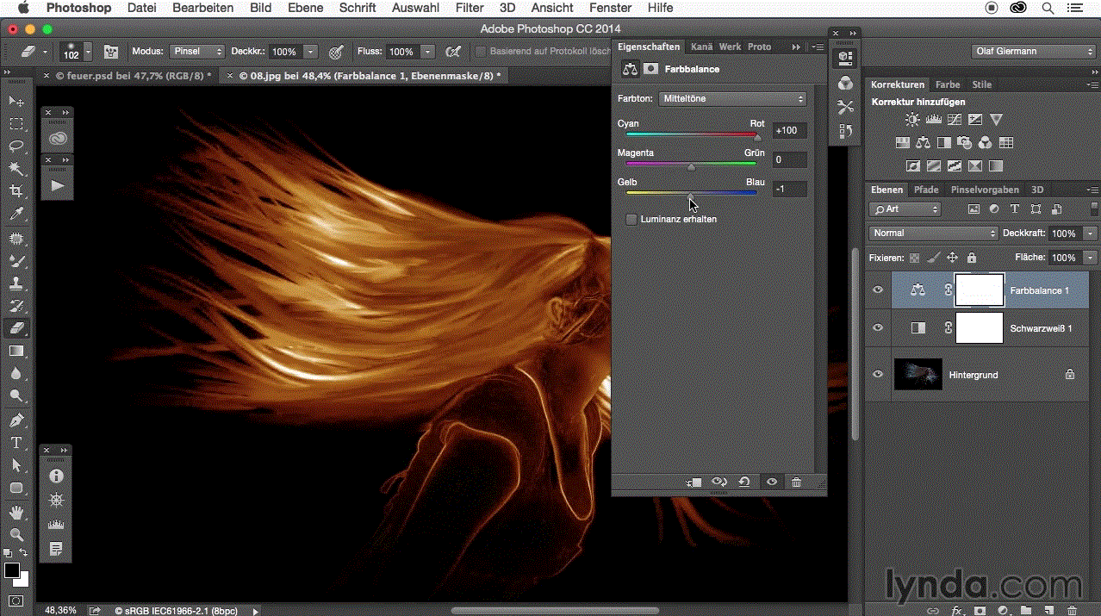Add layer style fx button
This screenshot has height=616, width=1101.
coord(956,610)
